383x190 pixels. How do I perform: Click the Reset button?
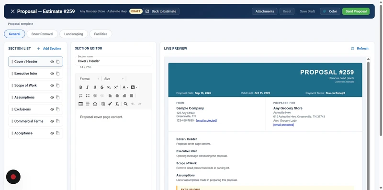[287, 11]
